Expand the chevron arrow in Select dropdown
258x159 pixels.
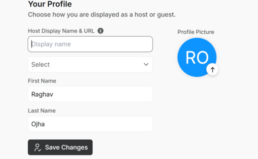[146, 64]
